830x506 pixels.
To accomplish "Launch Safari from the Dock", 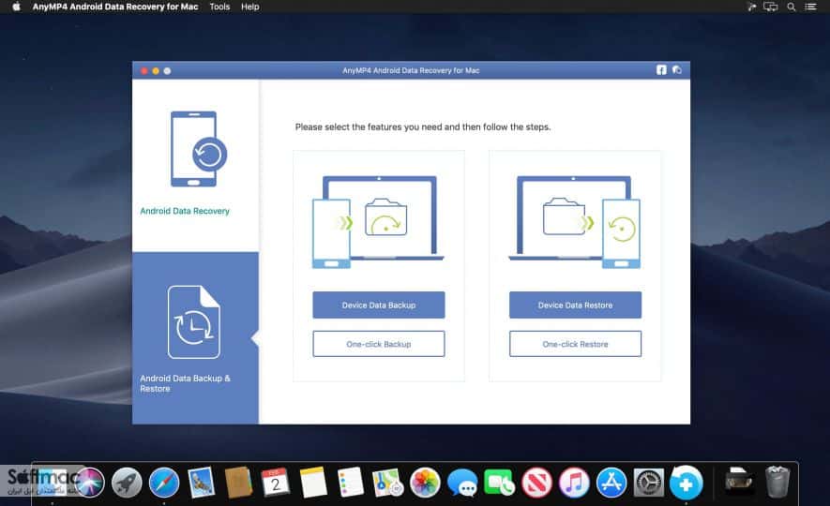I will pos(164,483).
